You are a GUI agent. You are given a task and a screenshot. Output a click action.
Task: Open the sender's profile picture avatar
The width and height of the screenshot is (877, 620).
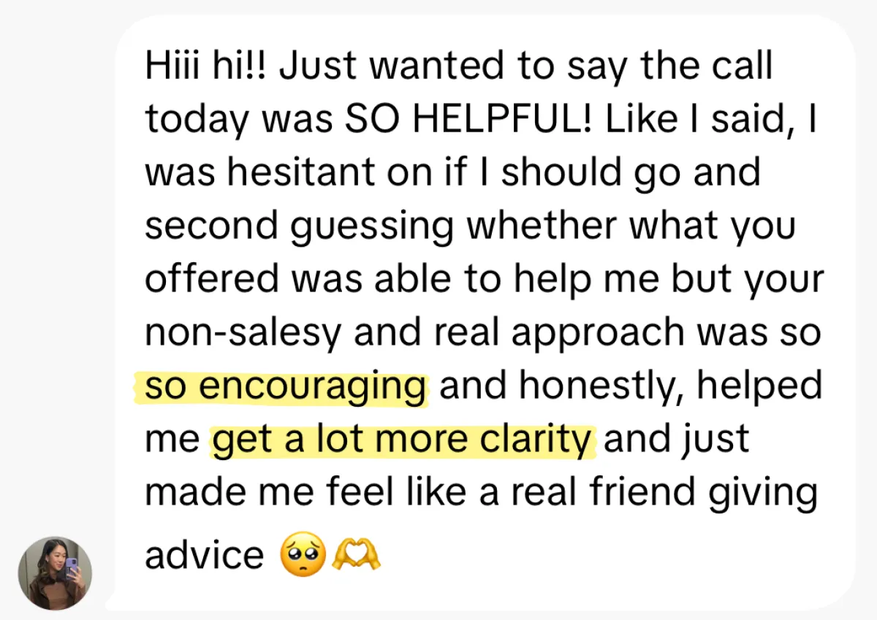point(55,573)
